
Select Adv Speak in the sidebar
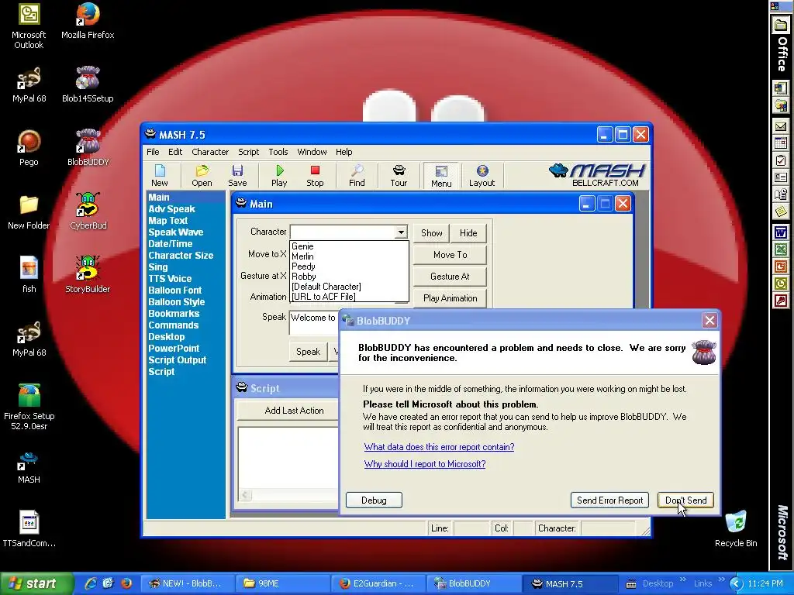click(171, 209)
